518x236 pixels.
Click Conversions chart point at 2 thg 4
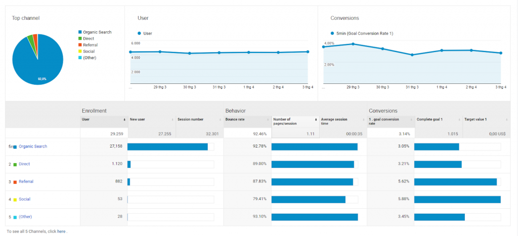pyautogui.click(x=471, y=50)
